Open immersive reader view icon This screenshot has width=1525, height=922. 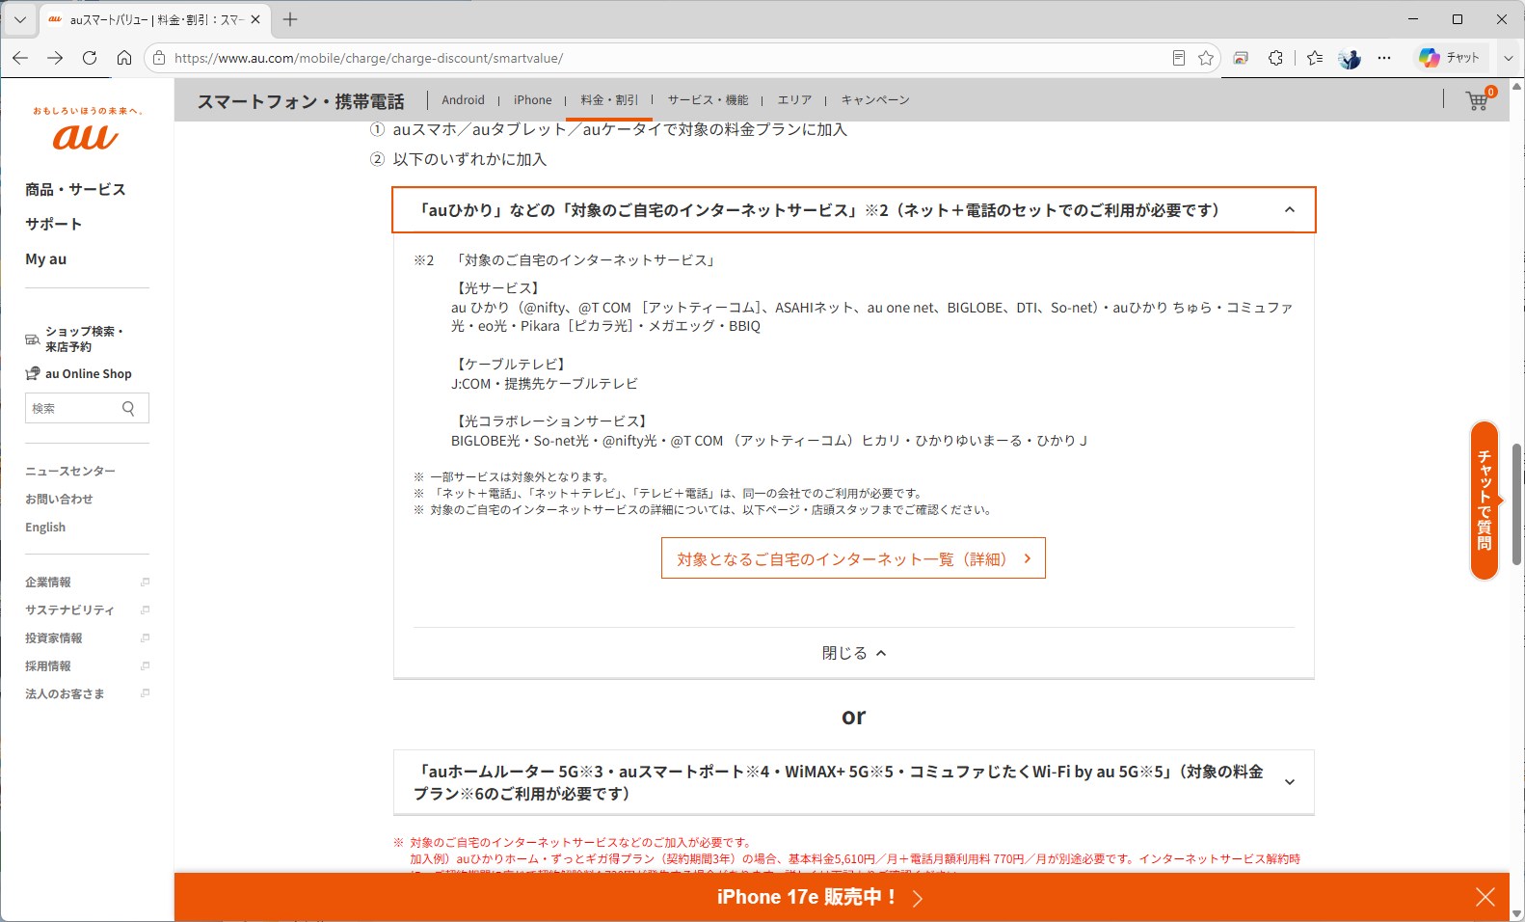coord(1178,58)
